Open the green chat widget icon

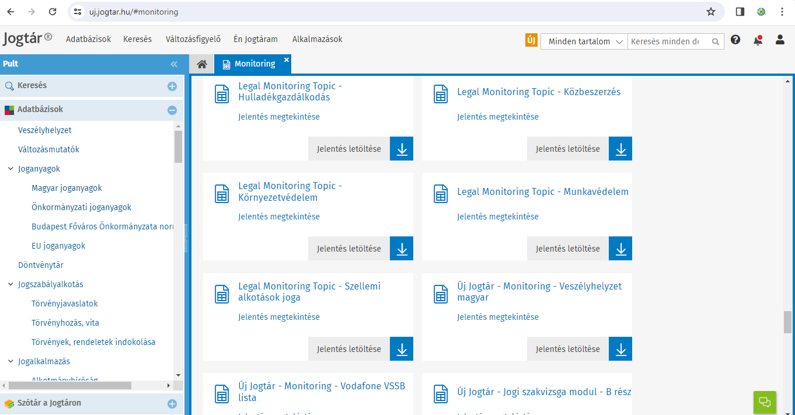pos(765,402)
